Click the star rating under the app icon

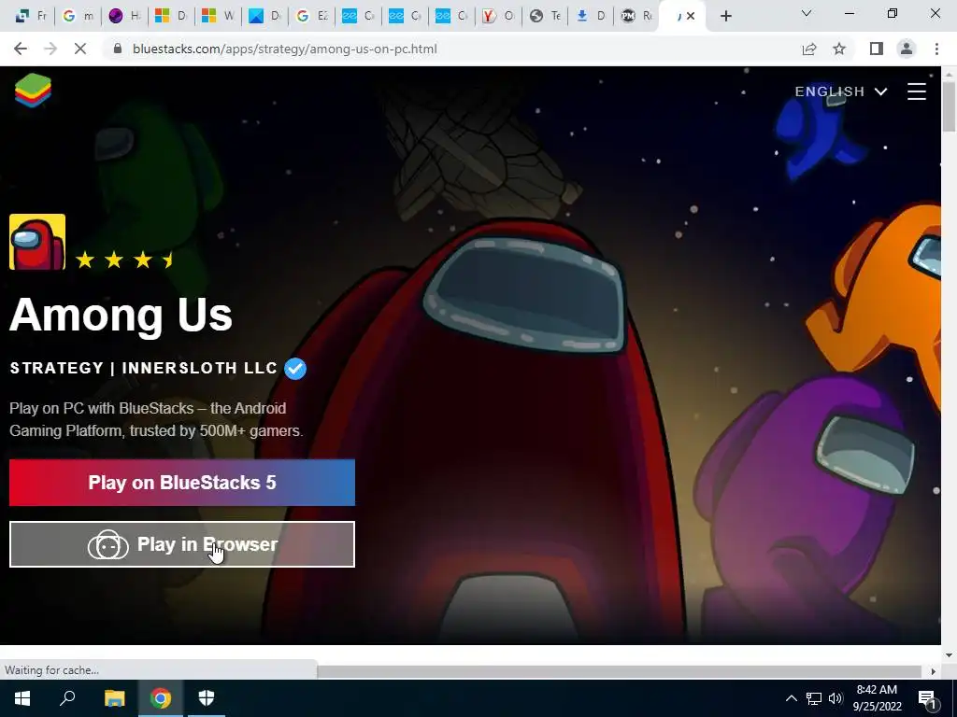point(124,260)
